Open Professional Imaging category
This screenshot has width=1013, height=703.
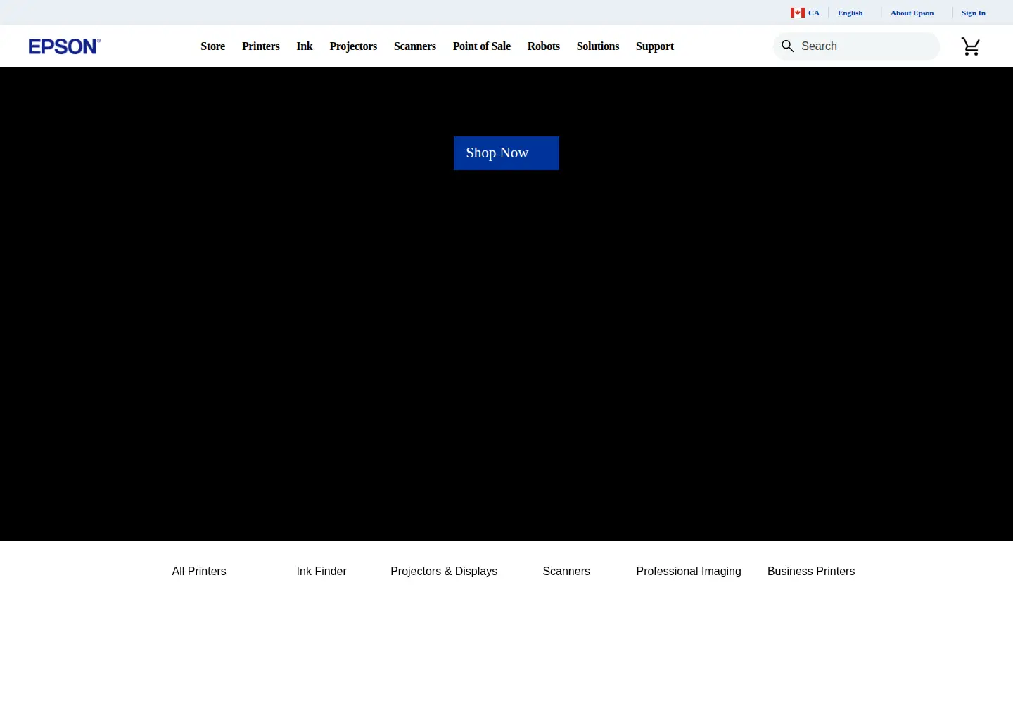coord(689,572)
